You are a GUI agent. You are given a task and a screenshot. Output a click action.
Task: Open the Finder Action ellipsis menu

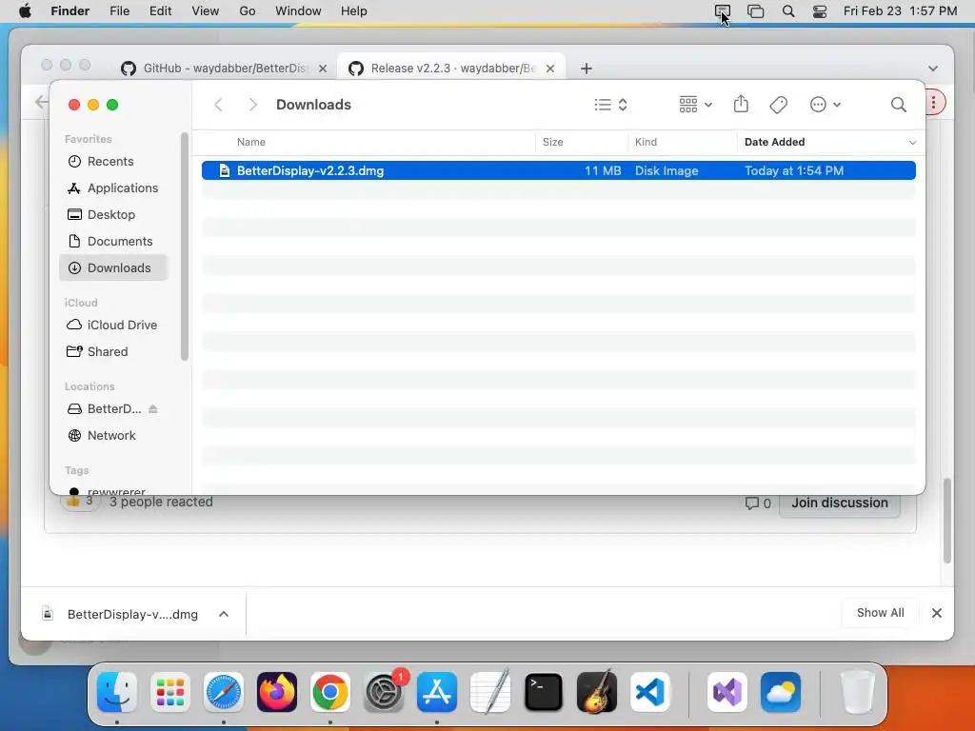826,105
